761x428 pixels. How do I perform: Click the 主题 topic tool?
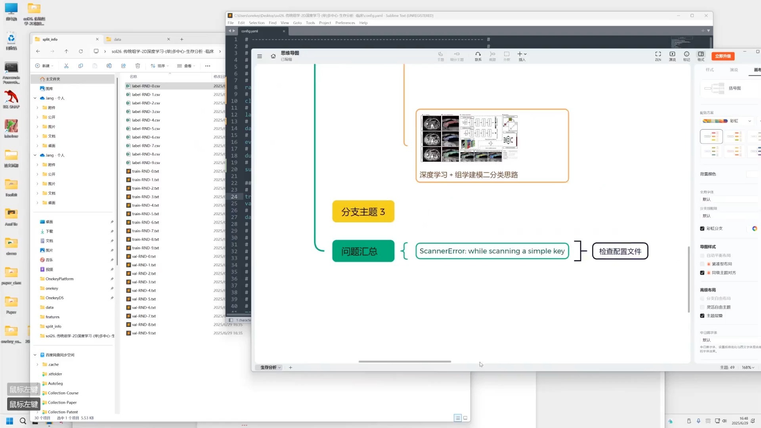tap(440, 56)
